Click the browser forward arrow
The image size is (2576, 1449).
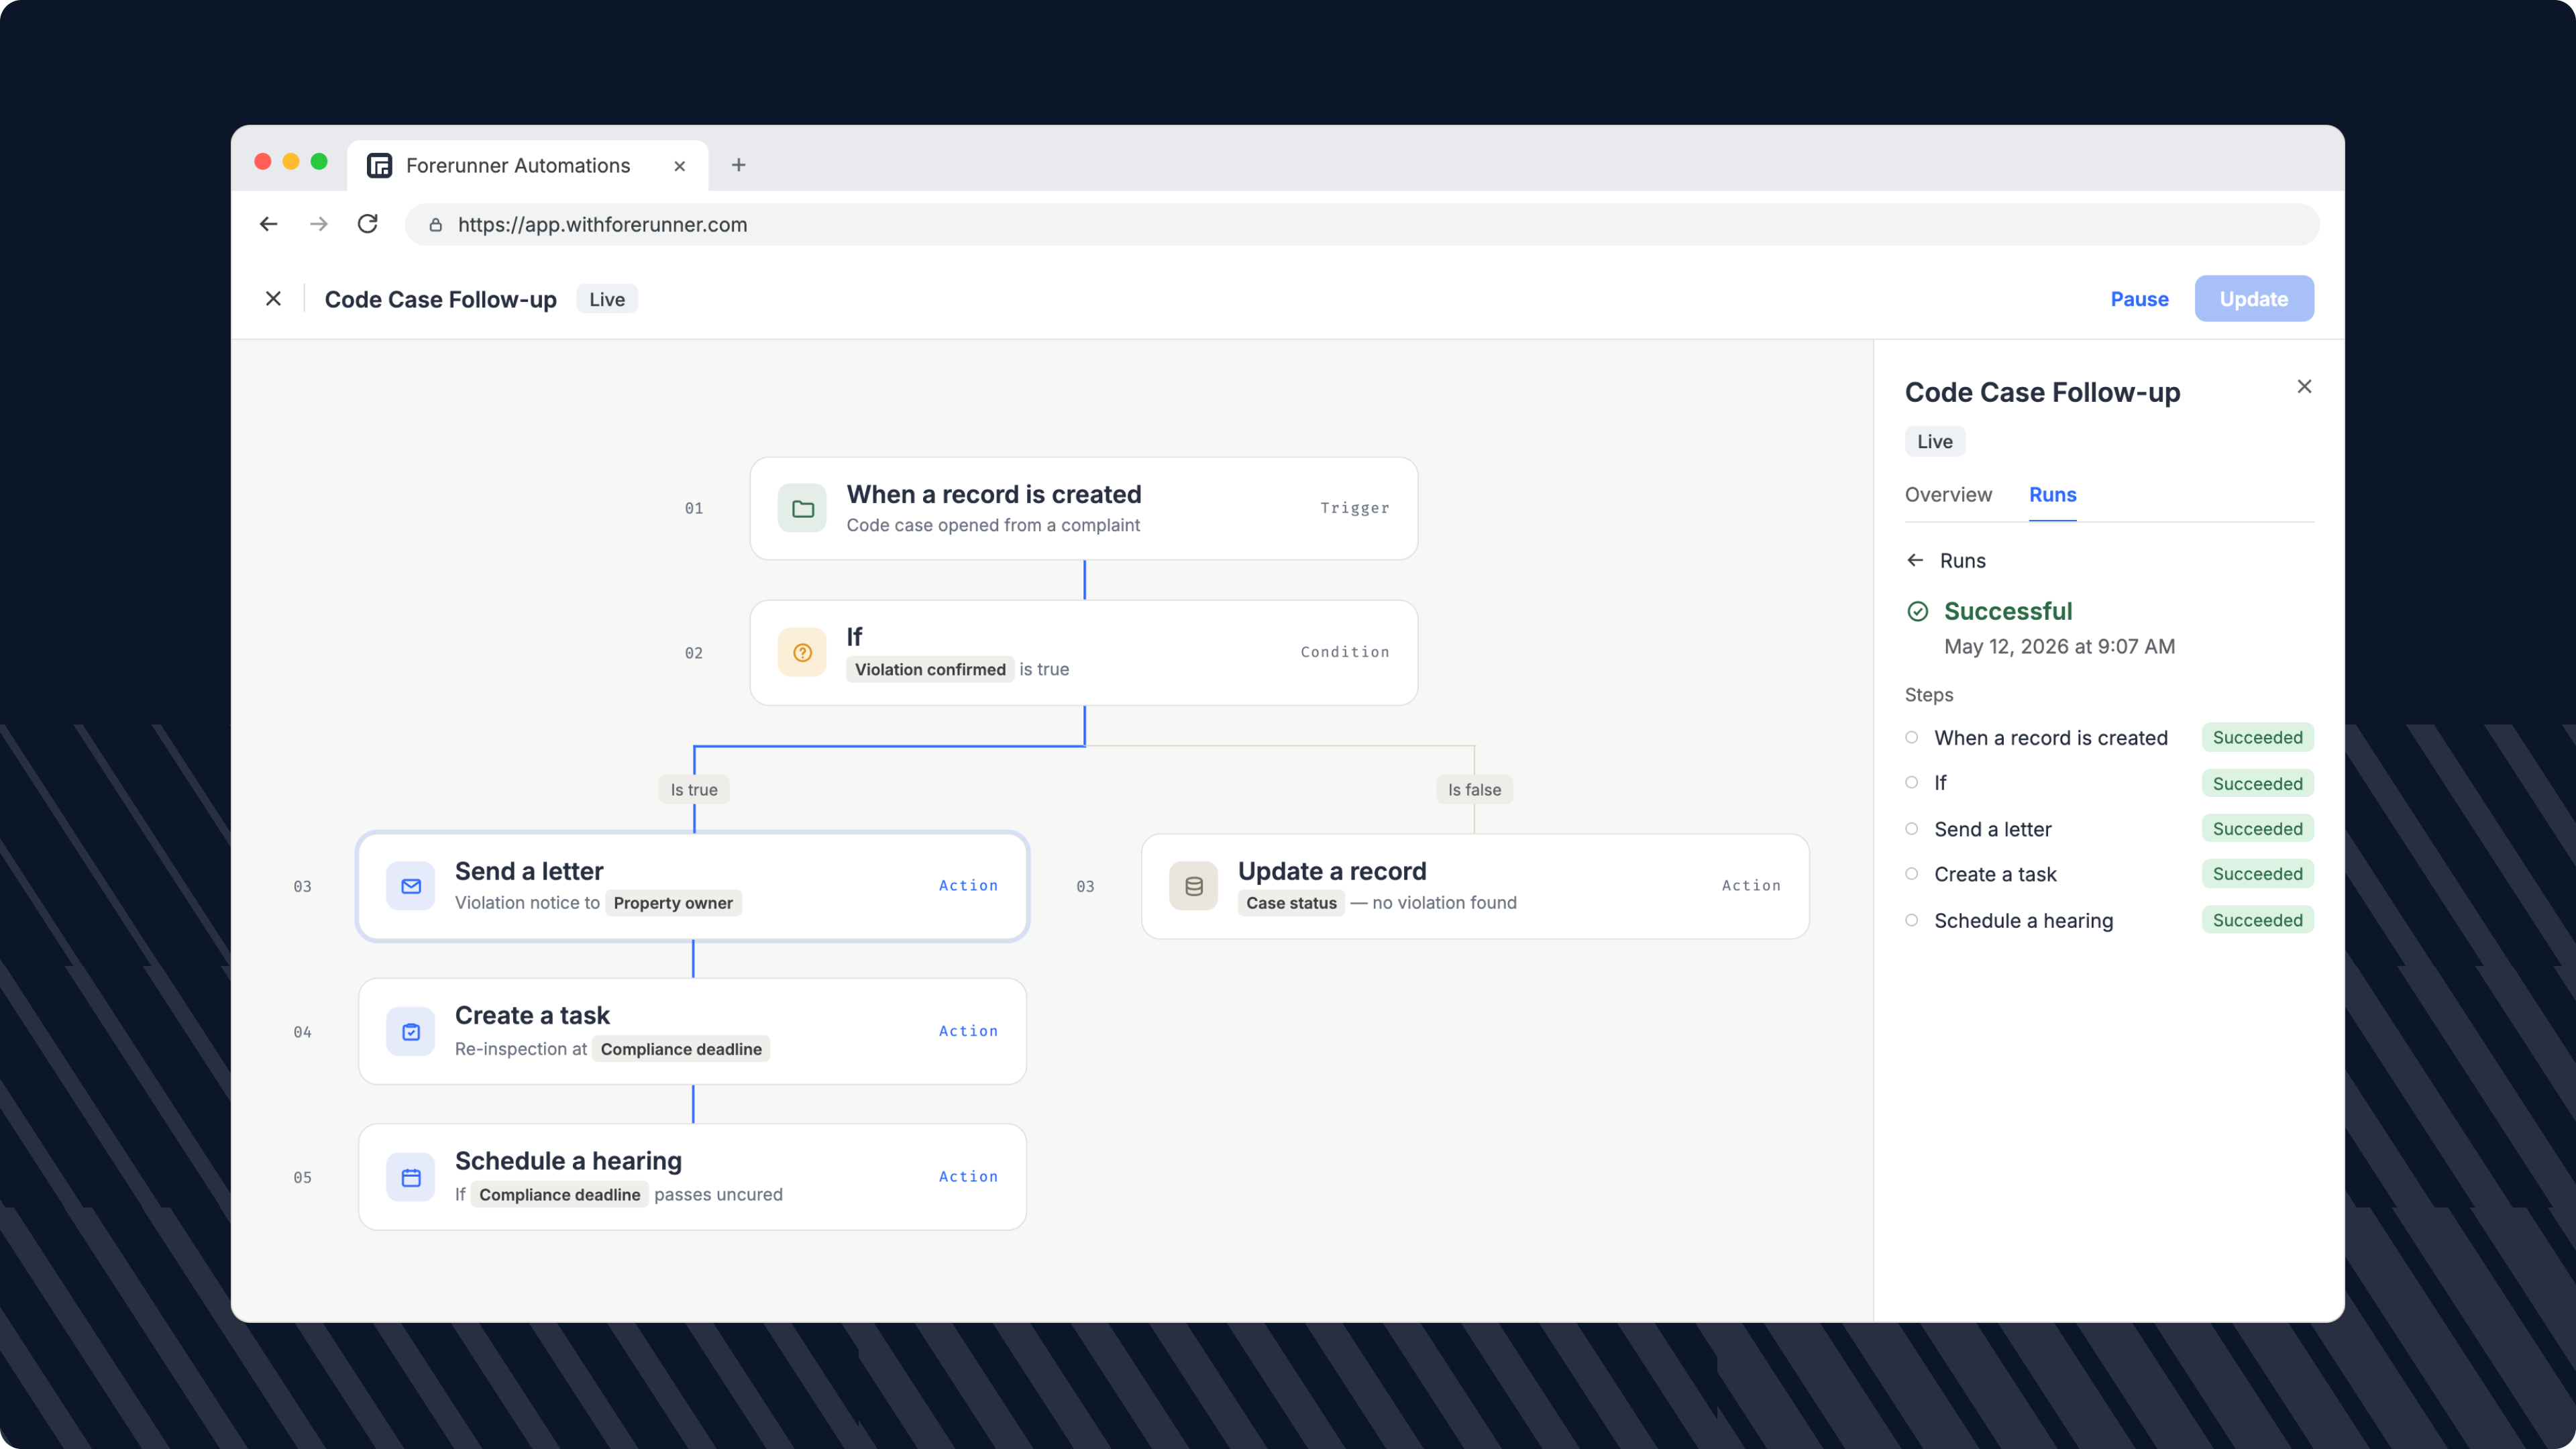319,224
